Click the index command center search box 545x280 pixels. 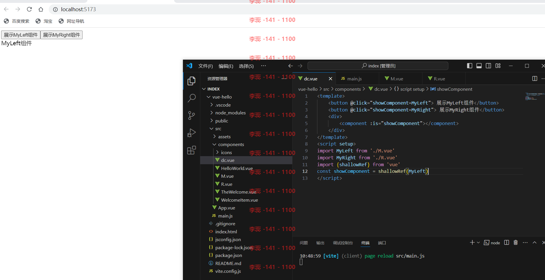[x=378, y=66]
